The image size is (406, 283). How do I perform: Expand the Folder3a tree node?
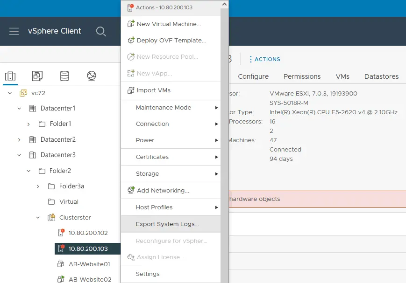tap(38, 186)
